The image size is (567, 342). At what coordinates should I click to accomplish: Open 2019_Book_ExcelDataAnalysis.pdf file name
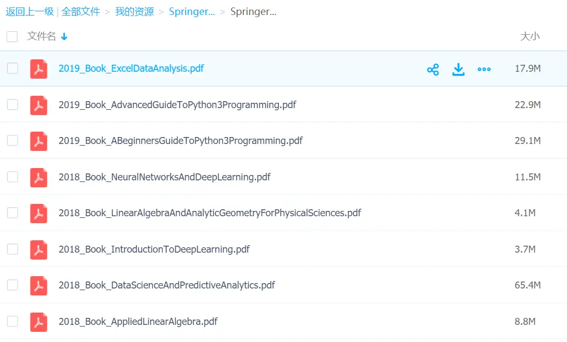pyautogui.click(x=131, y=69)
